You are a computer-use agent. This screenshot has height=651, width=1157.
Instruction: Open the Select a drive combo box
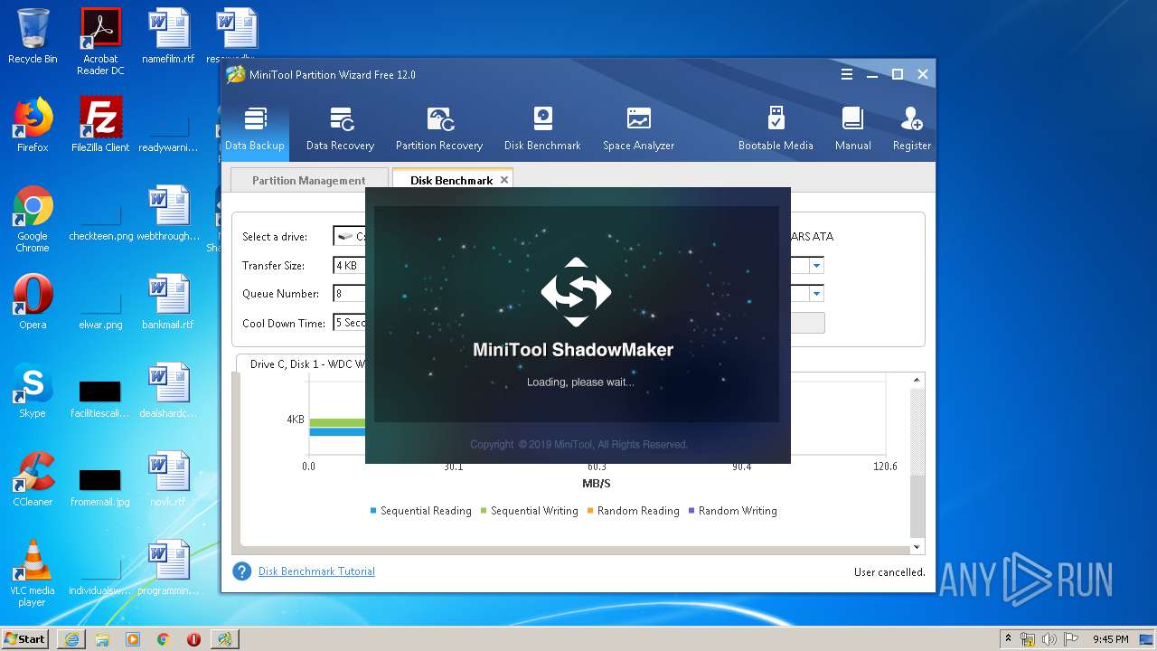(x=350, y=236)
